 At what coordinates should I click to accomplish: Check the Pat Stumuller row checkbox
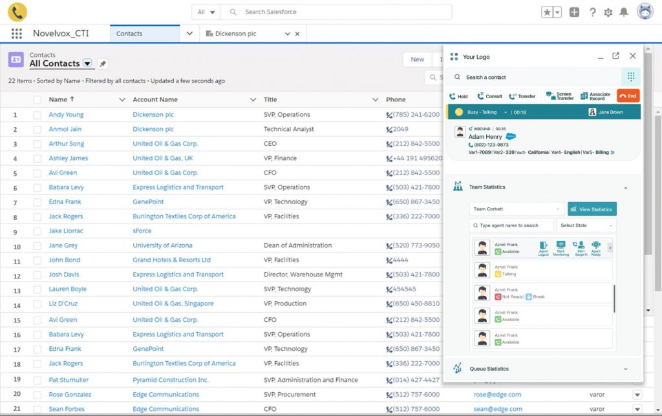click(x=37, y=380)
